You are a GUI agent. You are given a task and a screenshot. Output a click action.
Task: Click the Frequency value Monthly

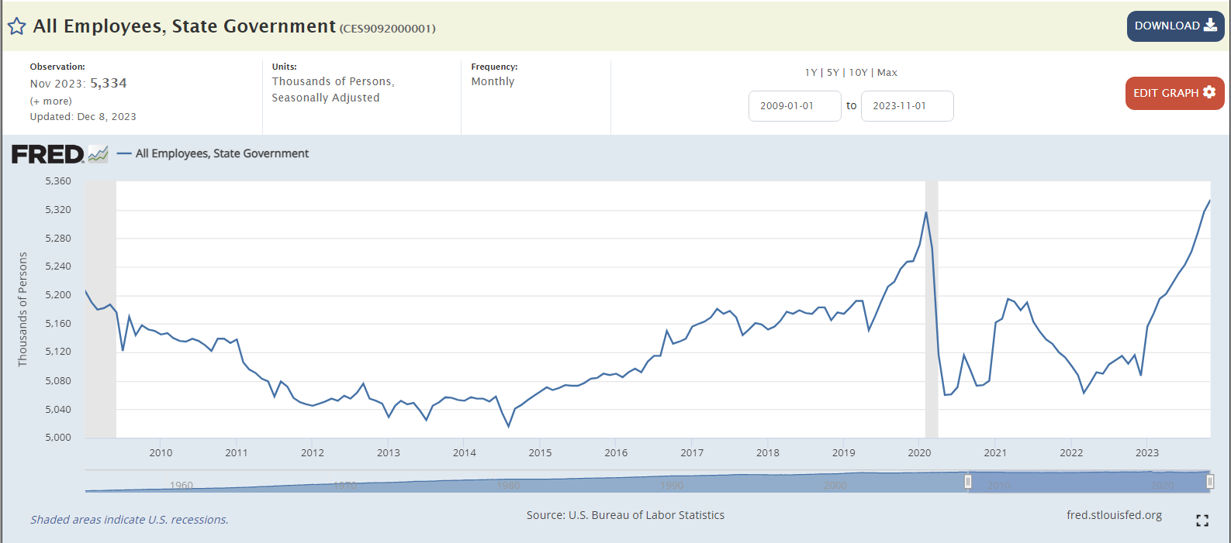click(493, 81)
